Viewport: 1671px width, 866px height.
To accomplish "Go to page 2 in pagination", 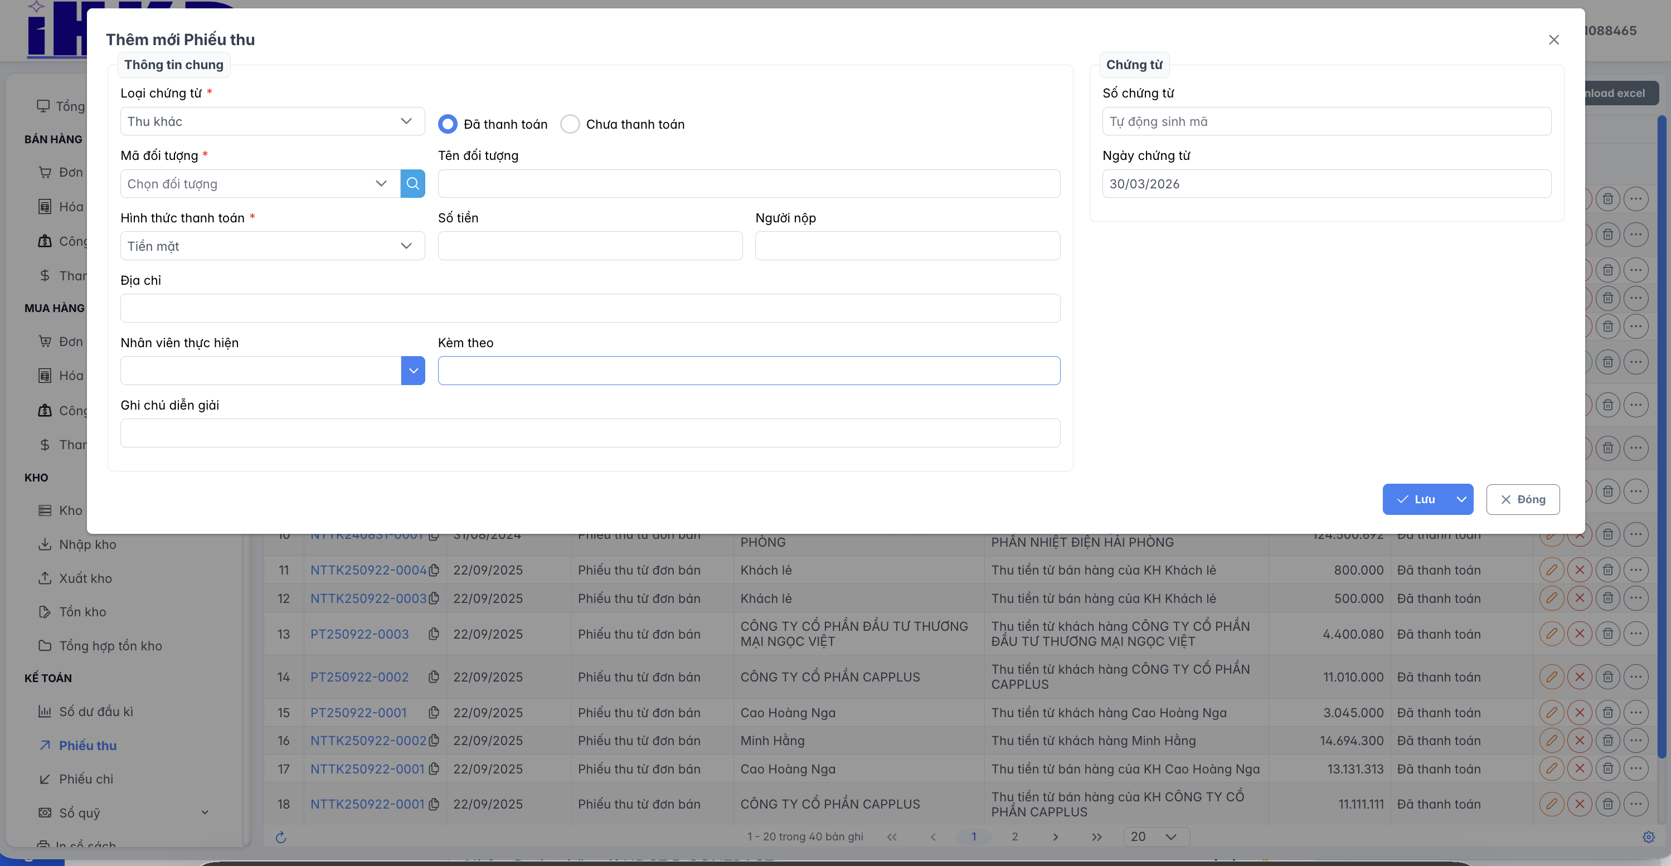I will (x=1014, y=836).
